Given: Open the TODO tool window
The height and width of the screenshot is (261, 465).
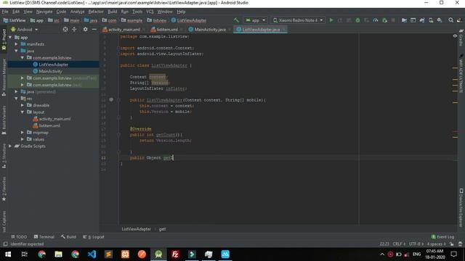Looking at the screenshot, I should click(19, 237).
